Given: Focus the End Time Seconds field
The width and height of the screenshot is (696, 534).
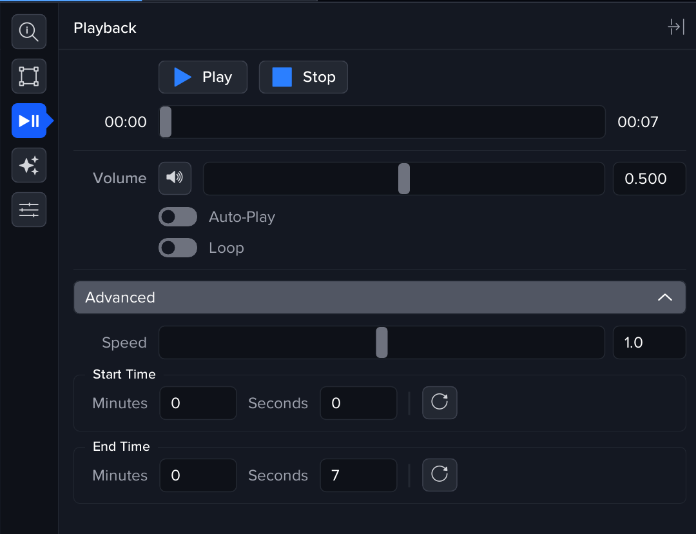Looking at the screenshot, I should click(x=358, y=475).
